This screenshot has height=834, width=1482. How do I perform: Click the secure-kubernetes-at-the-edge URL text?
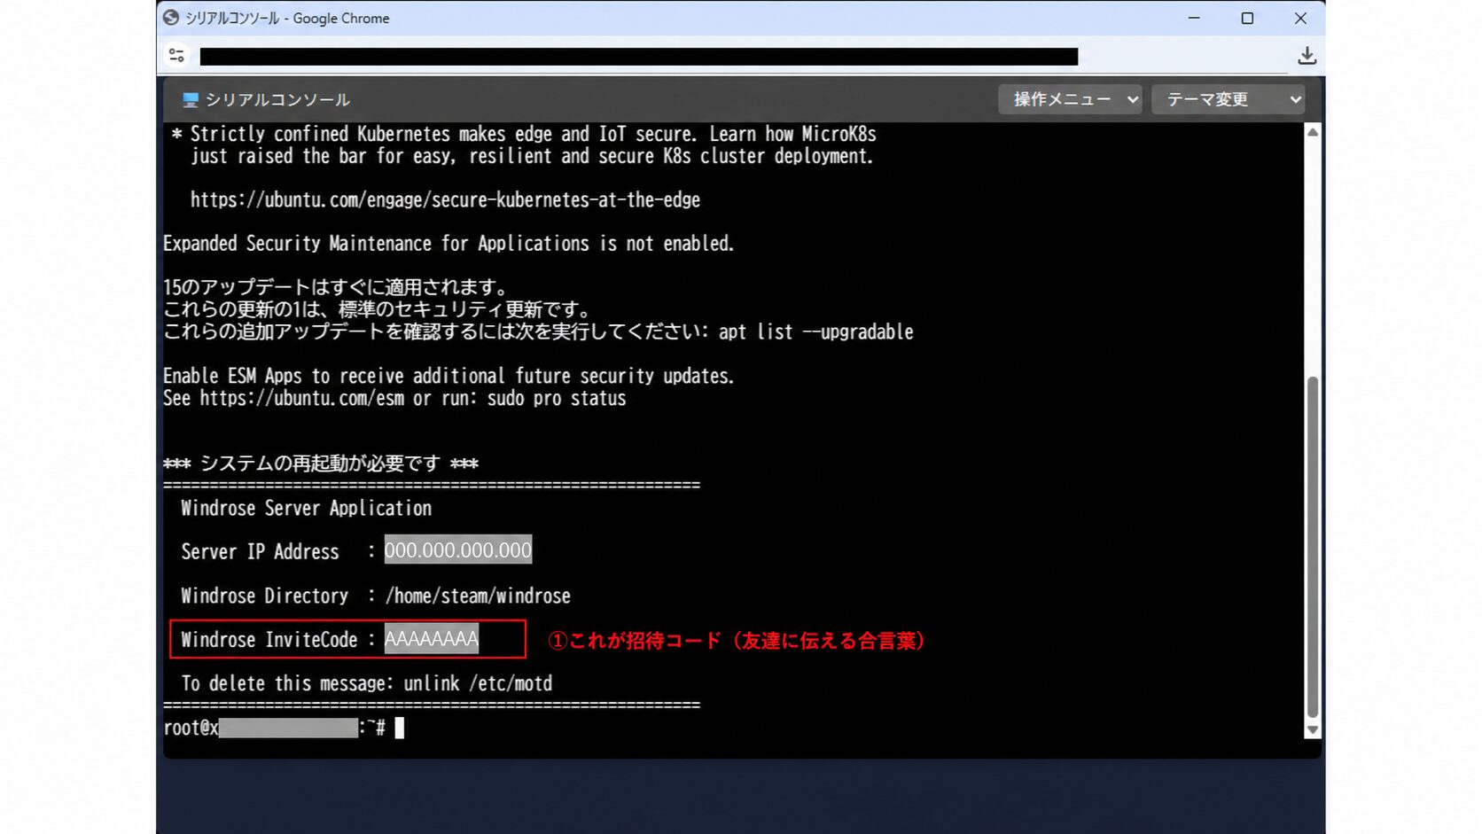point(445,200)
